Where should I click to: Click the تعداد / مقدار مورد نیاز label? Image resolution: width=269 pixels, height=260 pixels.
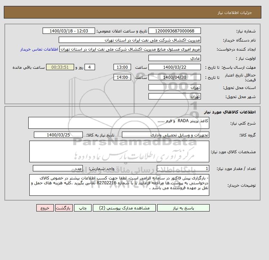236,169
